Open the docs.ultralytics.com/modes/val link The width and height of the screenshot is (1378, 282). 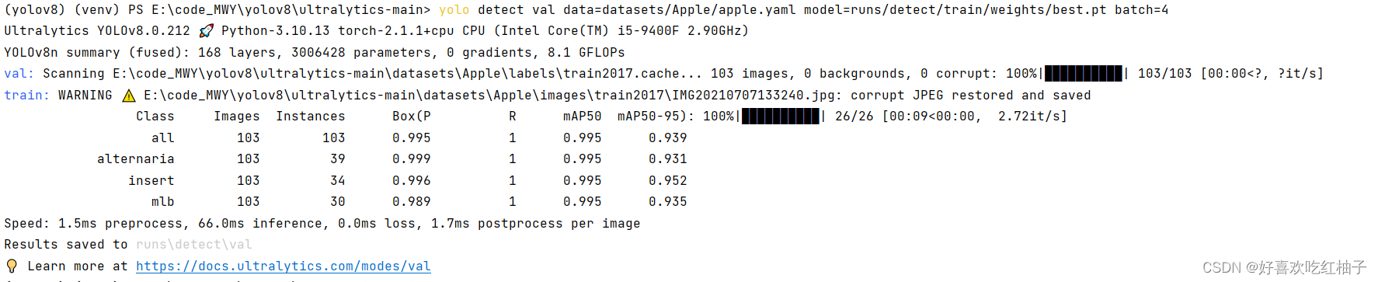tap(284, 266)
